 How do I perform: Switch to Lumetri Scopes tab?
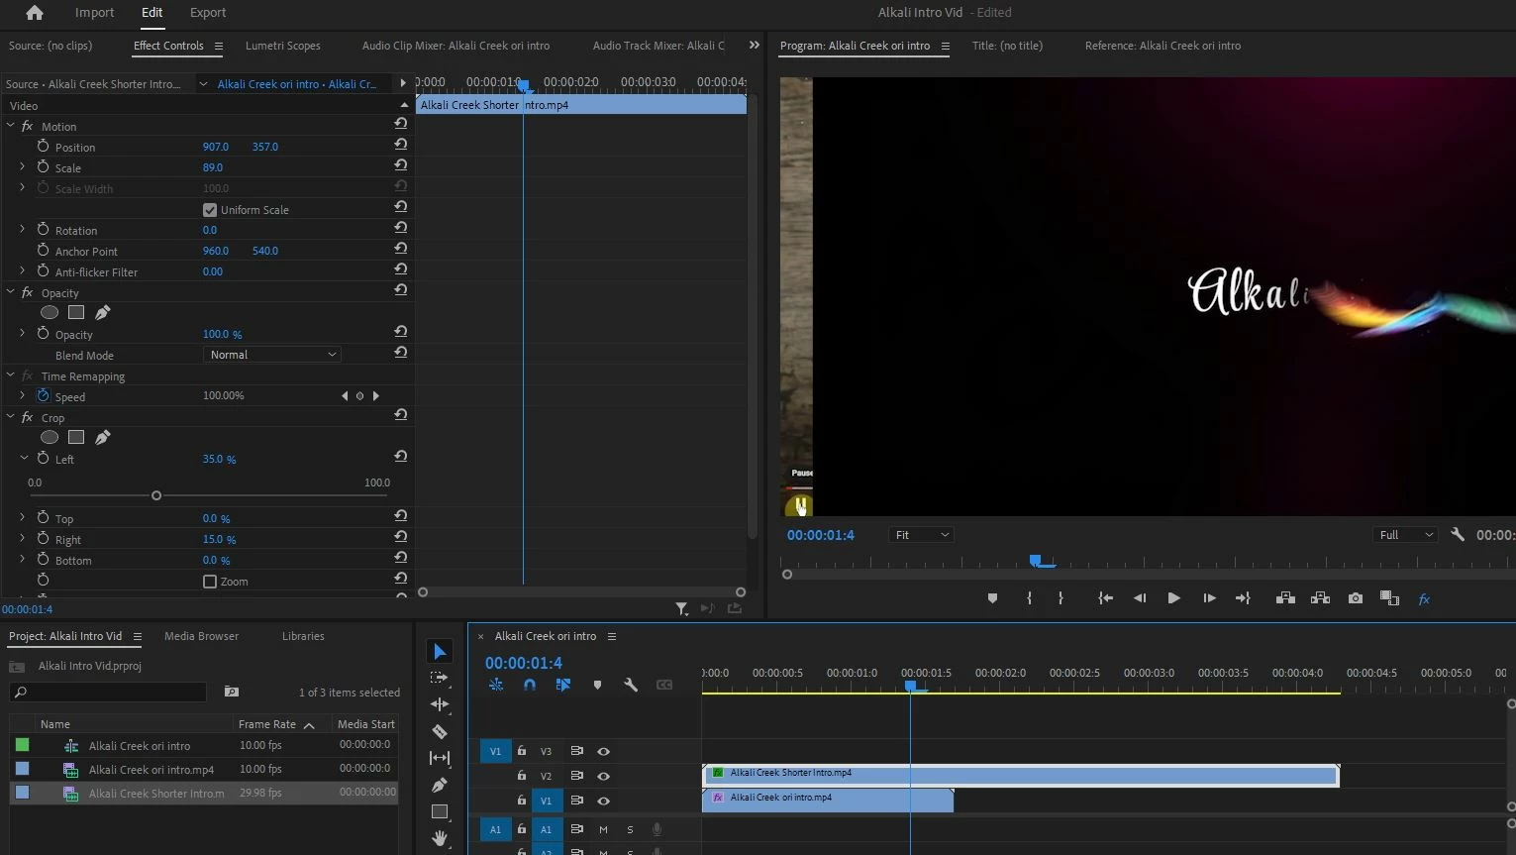(x=283, y=46)
